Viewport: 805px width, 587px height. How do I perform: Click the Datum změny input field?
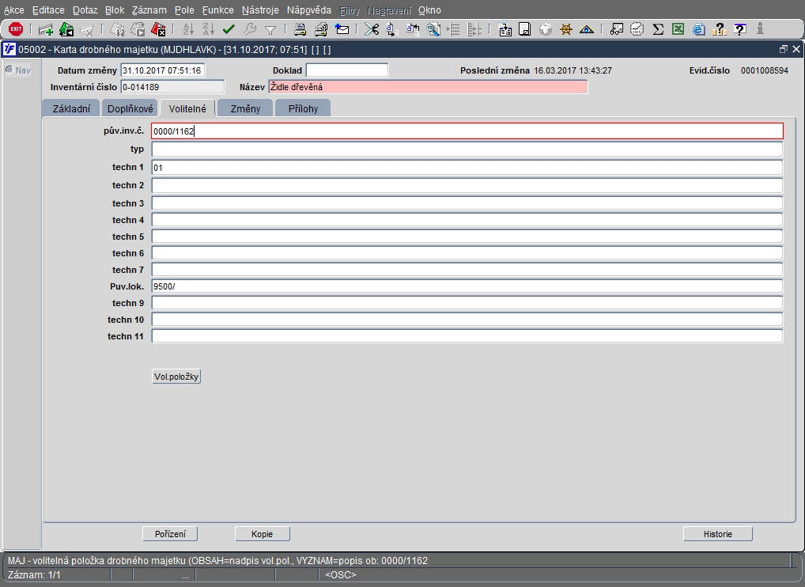(163, 70)
